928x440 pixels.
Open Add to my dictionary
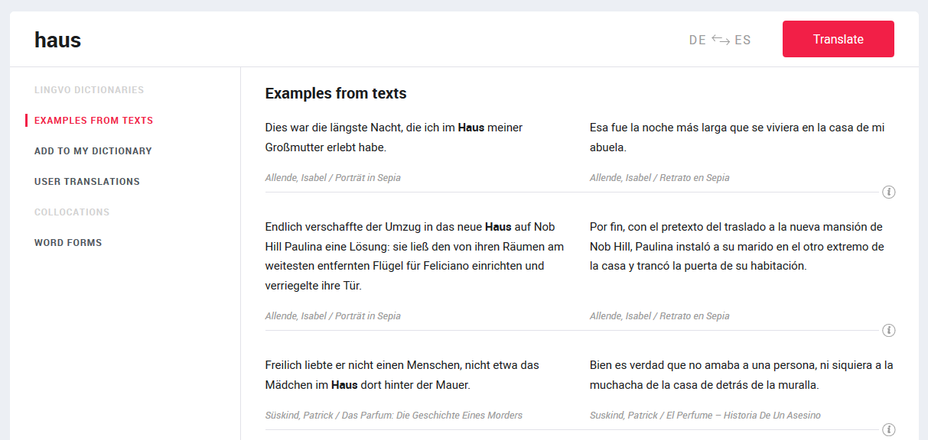[93, 151]
